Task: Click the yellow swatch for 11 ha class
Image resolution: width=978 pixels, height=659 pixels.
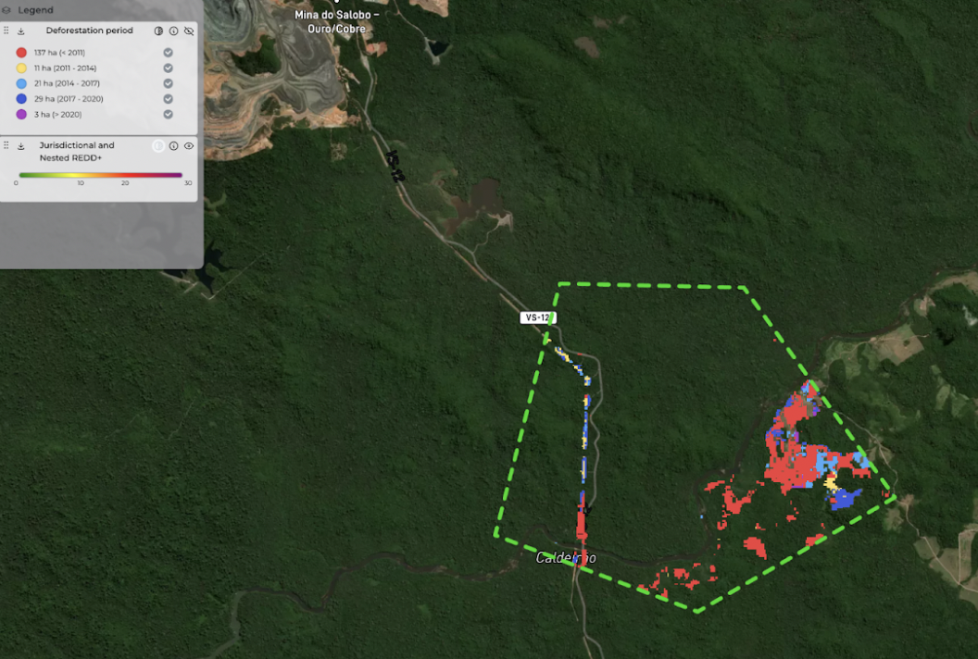Action: point(20,68)
